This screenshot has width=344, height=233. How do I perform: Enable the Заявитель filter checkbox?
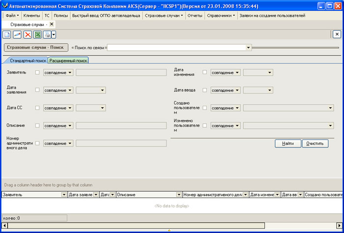tap(38, 72)
